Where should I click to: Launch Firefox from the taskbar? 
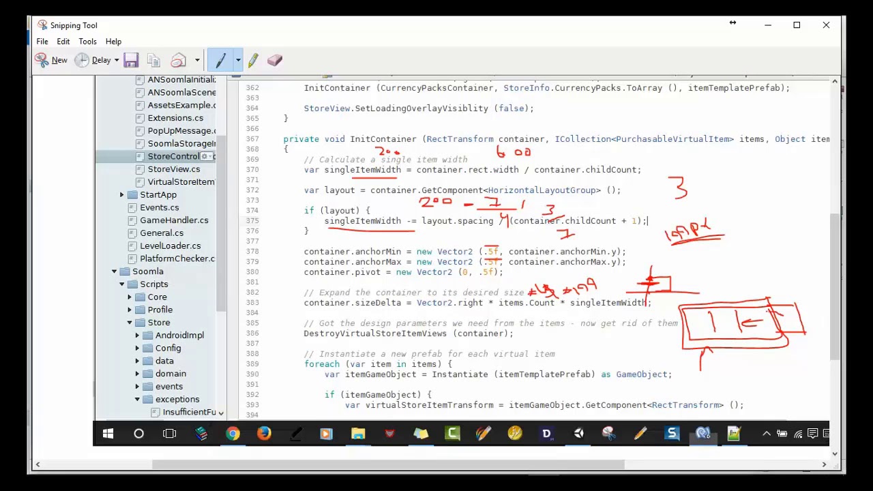pos(264,434)
